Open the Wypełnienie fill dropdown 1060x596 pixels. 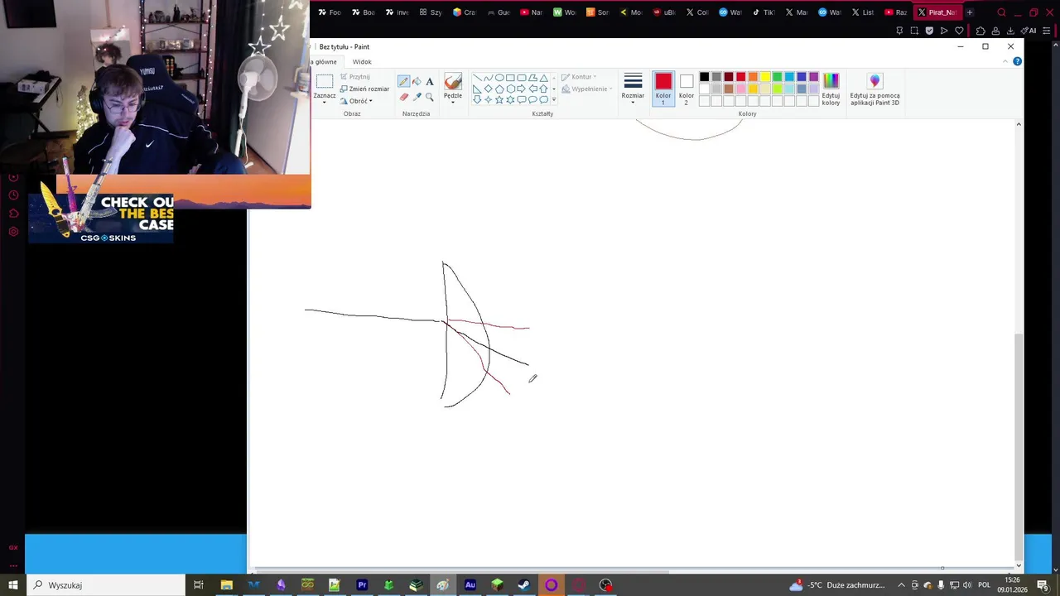pos(587,89)
